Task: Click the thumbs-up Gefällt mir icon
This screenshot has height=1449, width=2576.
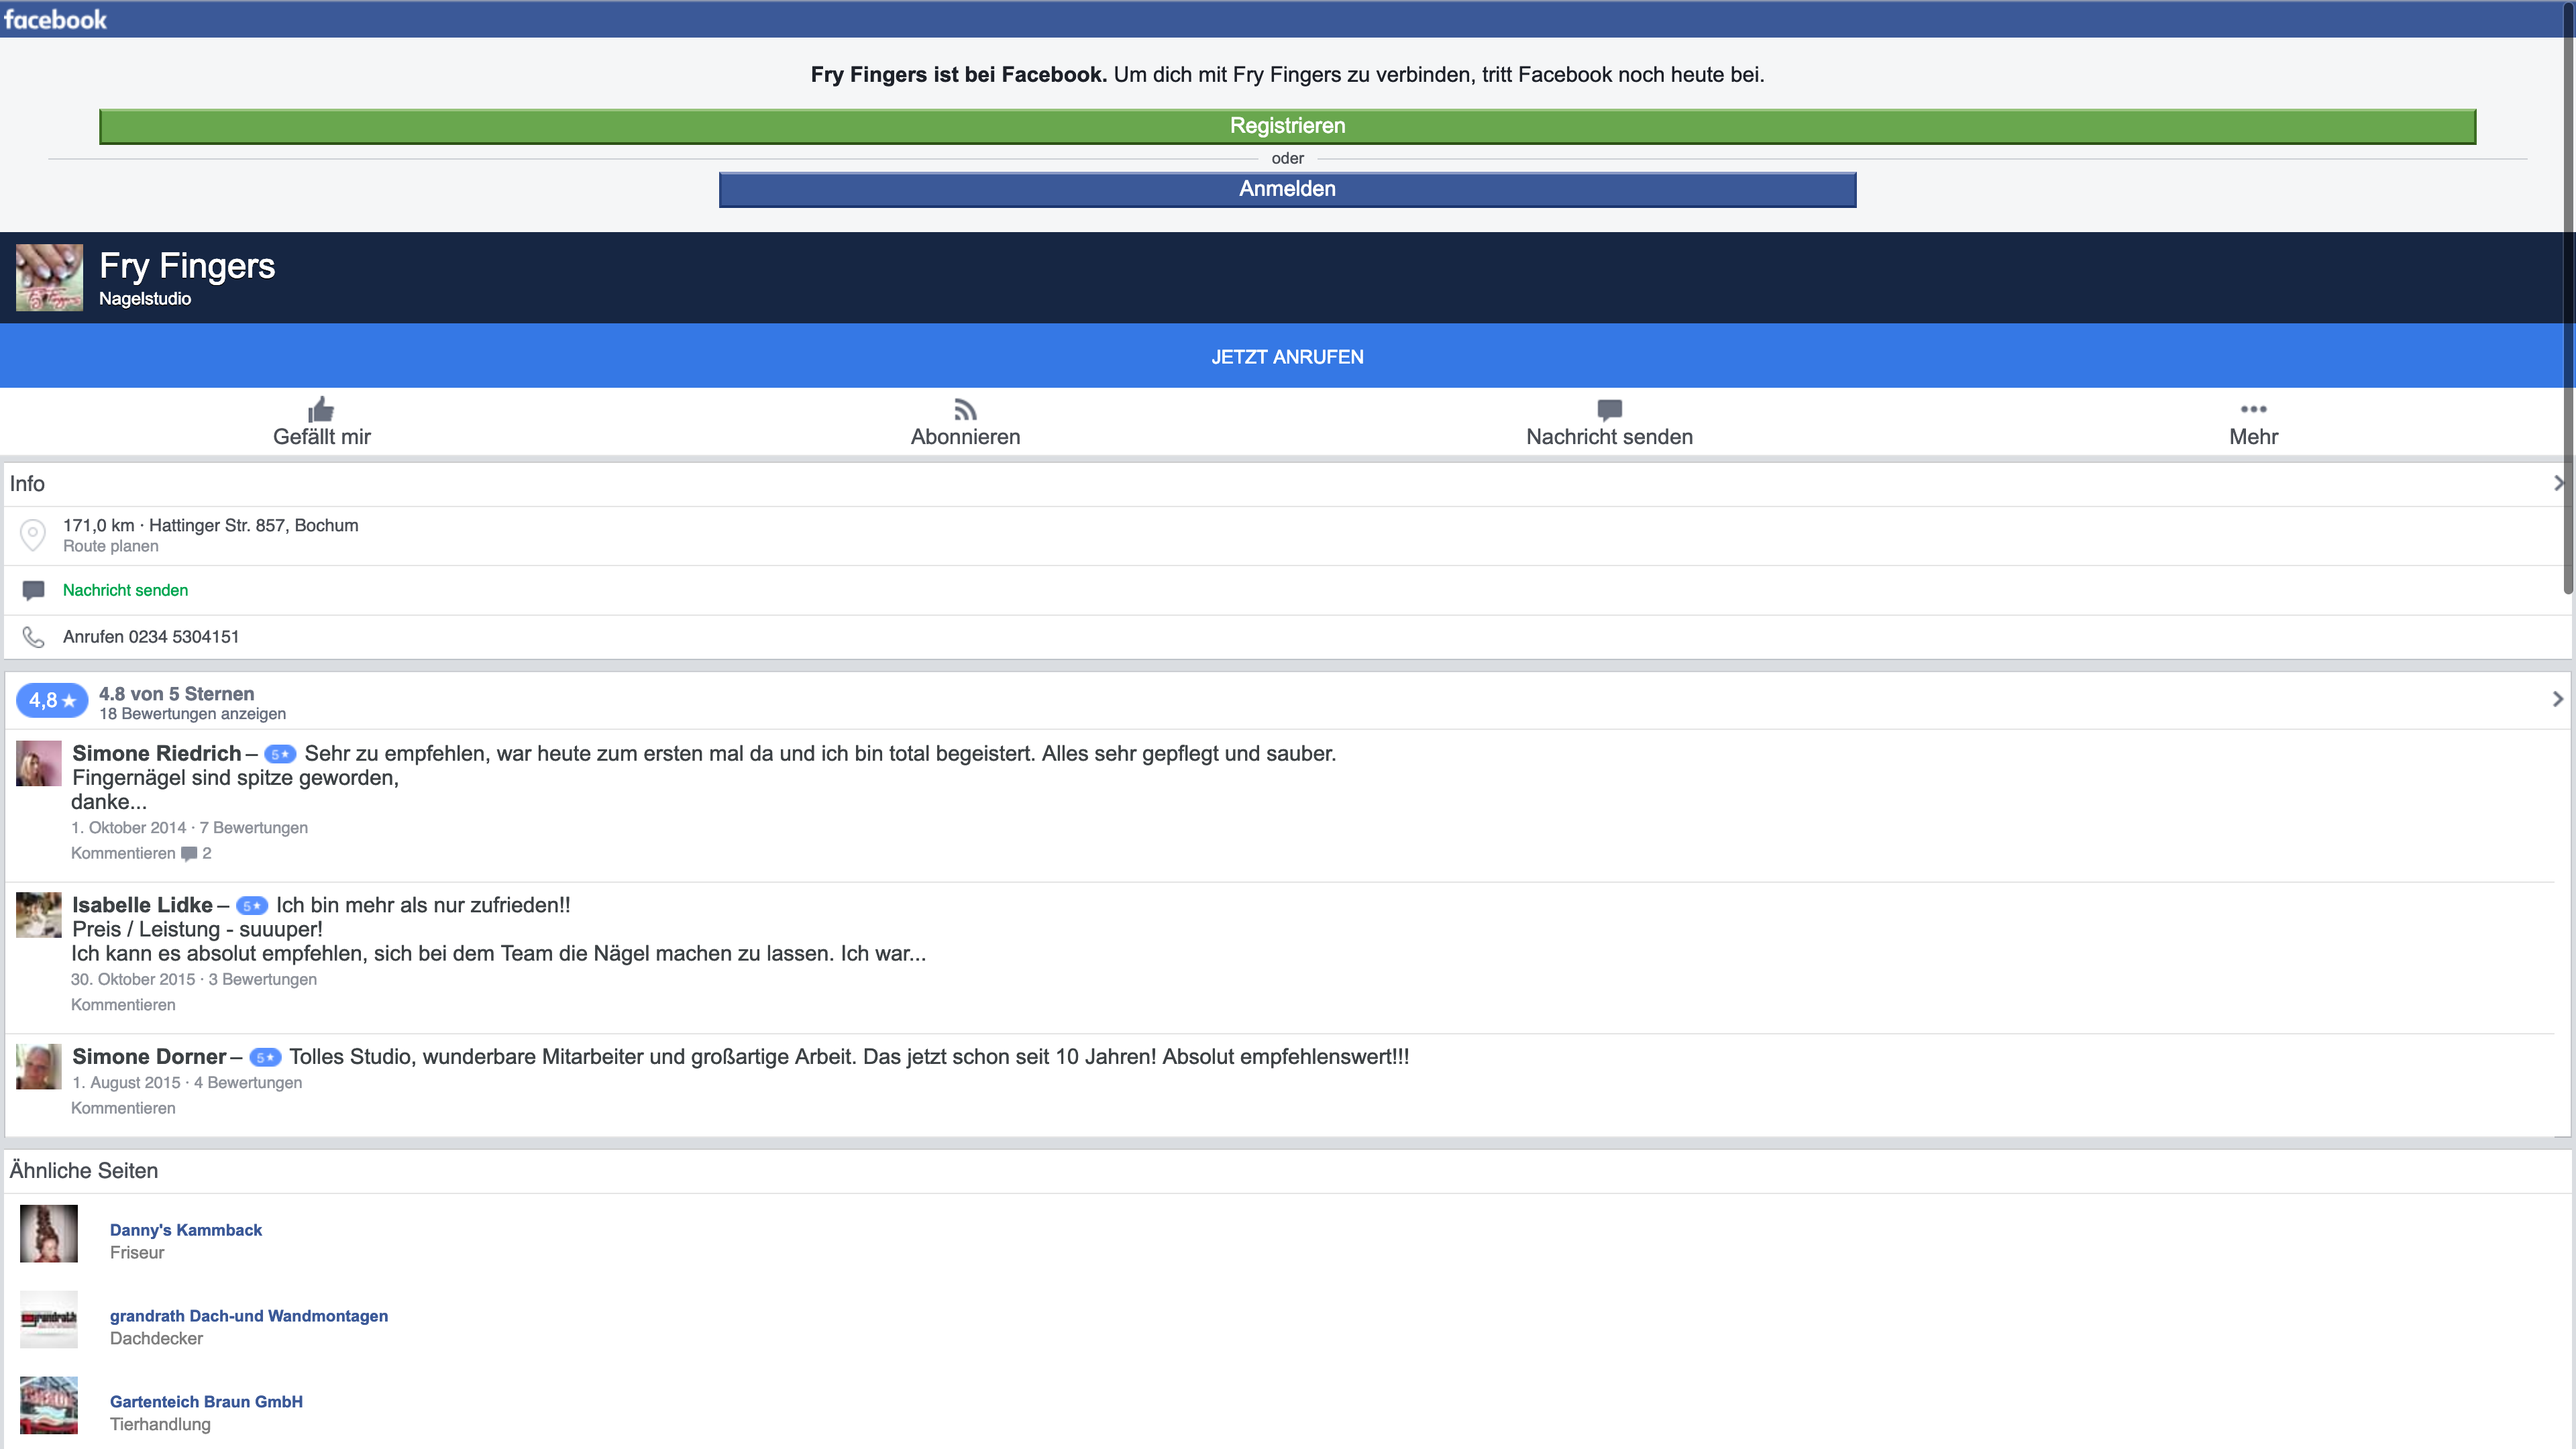Action: coord(321,409)
